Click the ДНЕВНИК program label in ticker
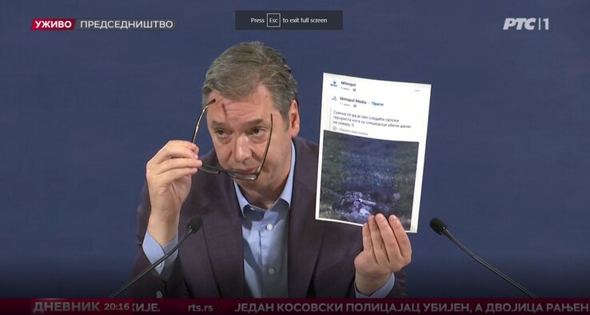Viewport: 590px width, 315px height. (x=66, y=307)
